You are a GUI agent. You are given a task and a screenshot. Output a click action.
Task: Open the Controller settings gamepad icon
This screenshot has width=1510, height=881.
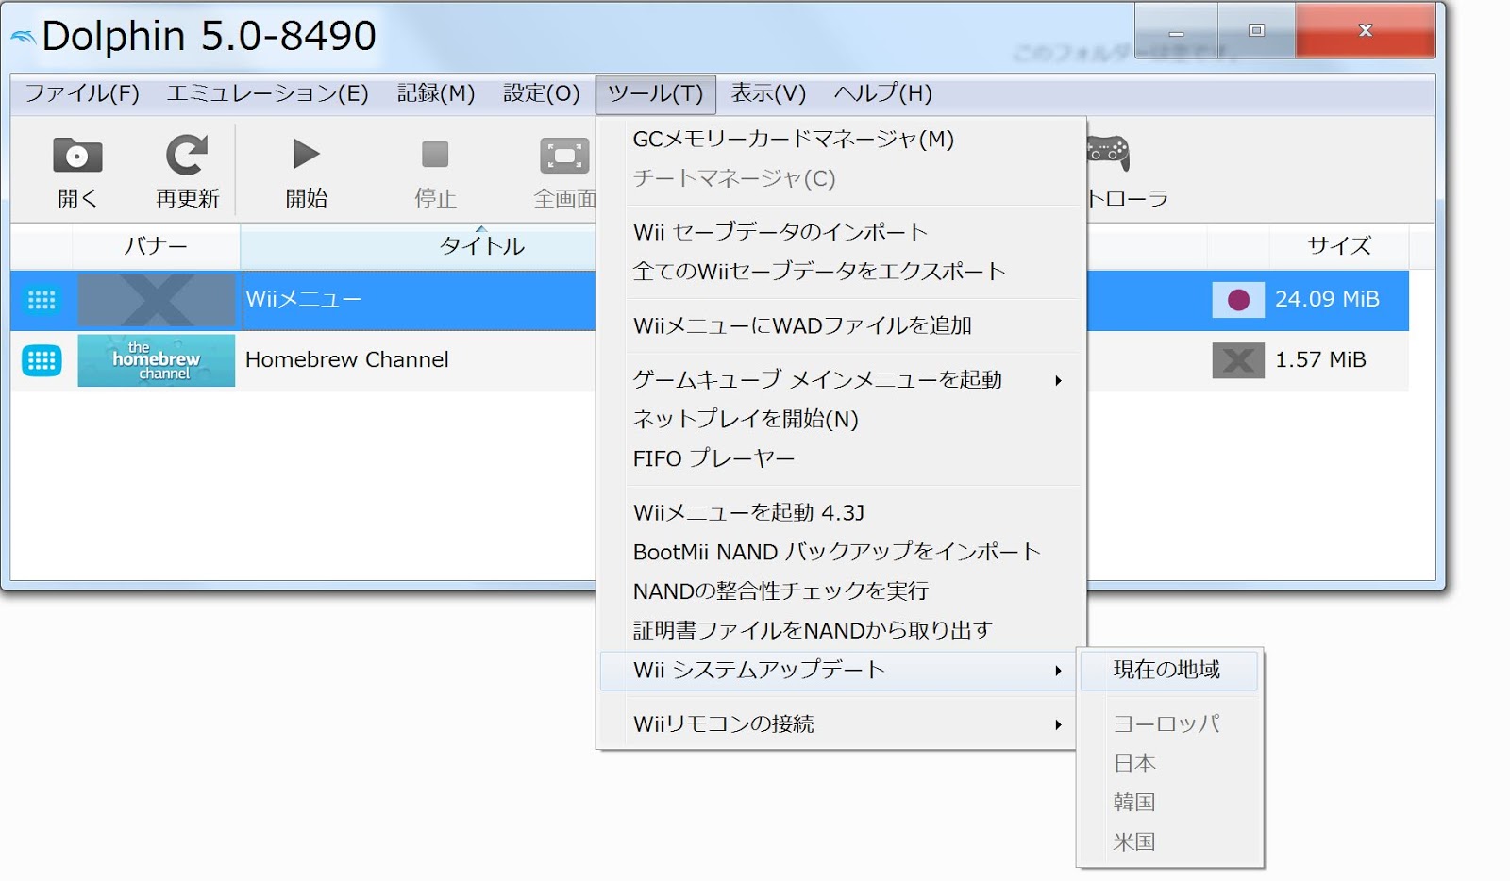(x=1108, y=153)
